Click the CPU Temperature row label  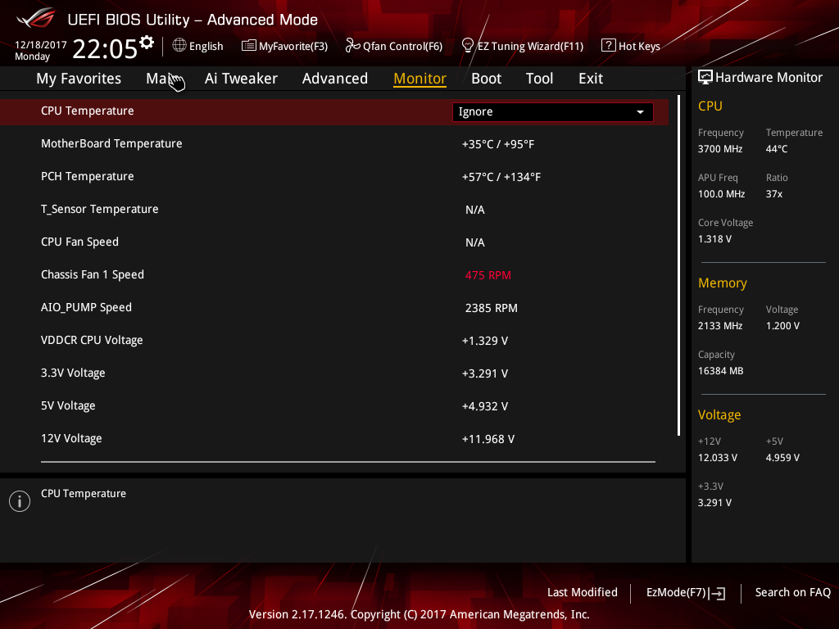(x=87, y=111)
